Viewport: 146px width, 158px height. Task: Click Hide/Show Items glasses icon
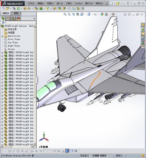pyautogui.click(x=95, y=14)
